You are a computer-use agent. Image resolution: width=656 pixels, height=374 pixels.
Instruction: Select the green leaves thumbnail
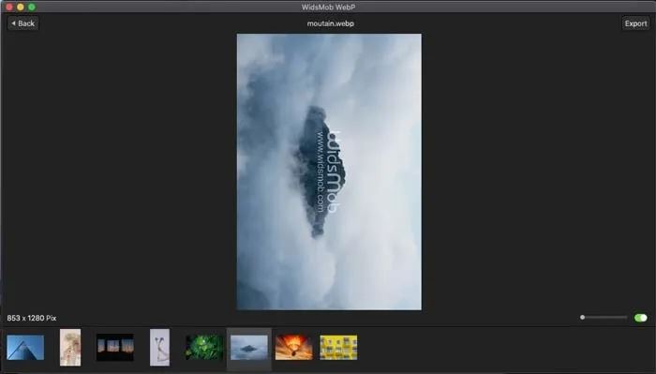[204, 347]
